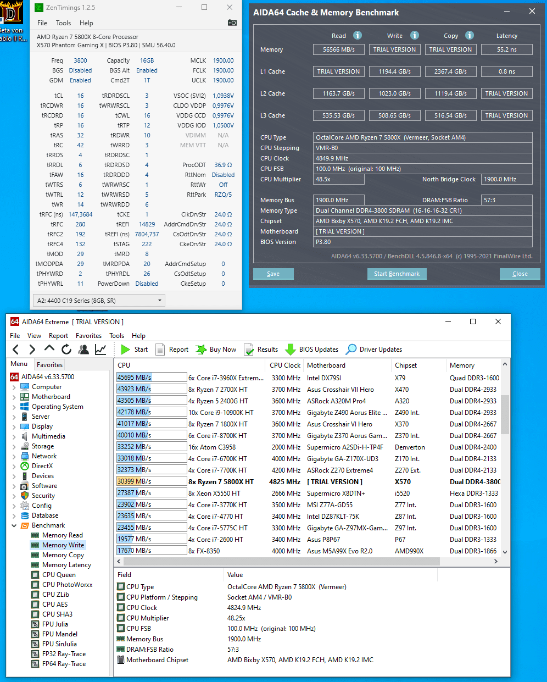Viewport: 547px width, 682px height.
Task: Open AIDA64 View menu
Action: (x=34, y=336)
